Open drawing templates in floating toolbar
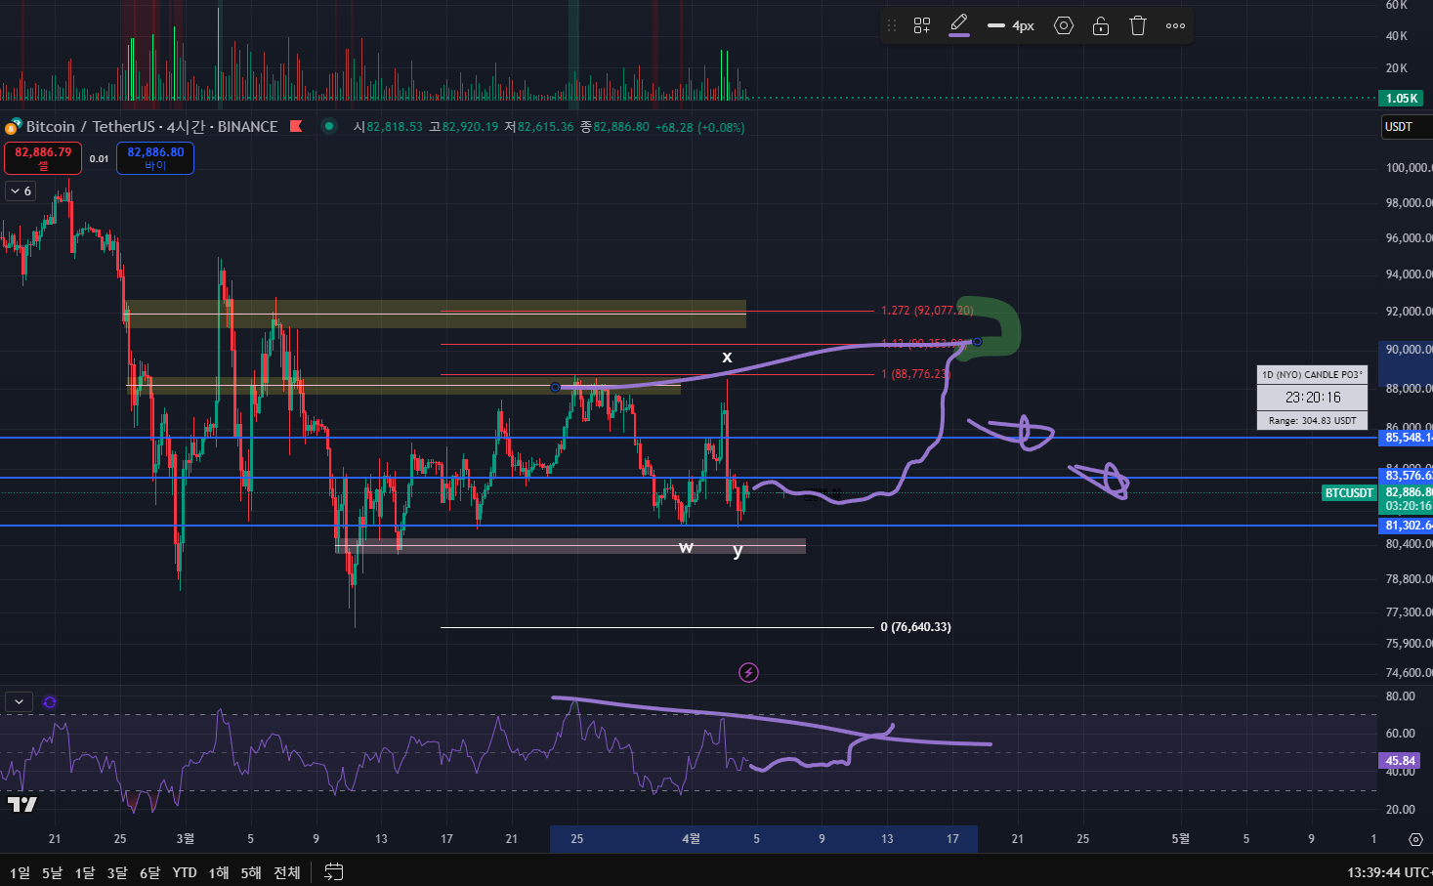This screenshot has height=886, width=1433. click(x=922, y=26)
